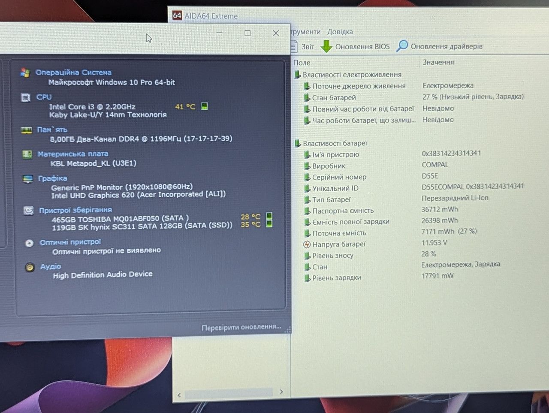Open the Оптичні пристрої section link
This screenshot has width=549, height=413.
[70, 242]
